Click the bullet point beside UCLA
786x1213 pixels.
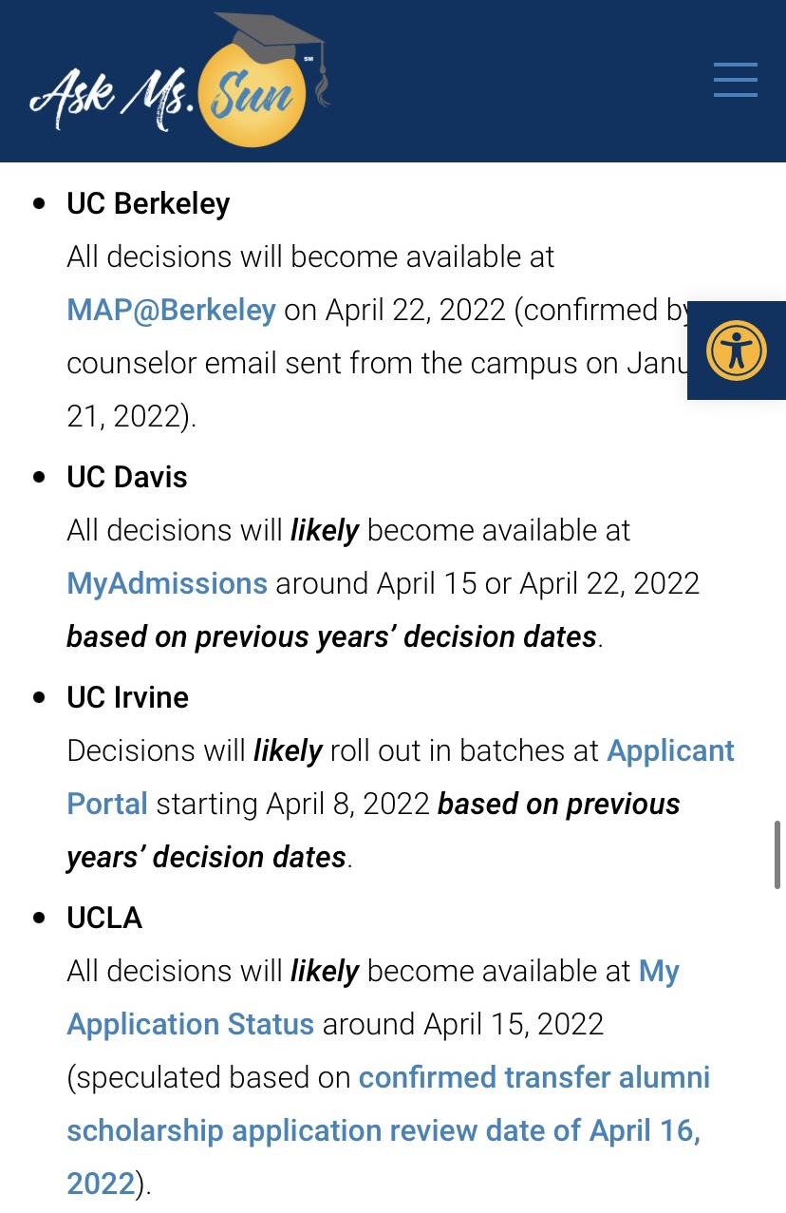click(39, 918)
